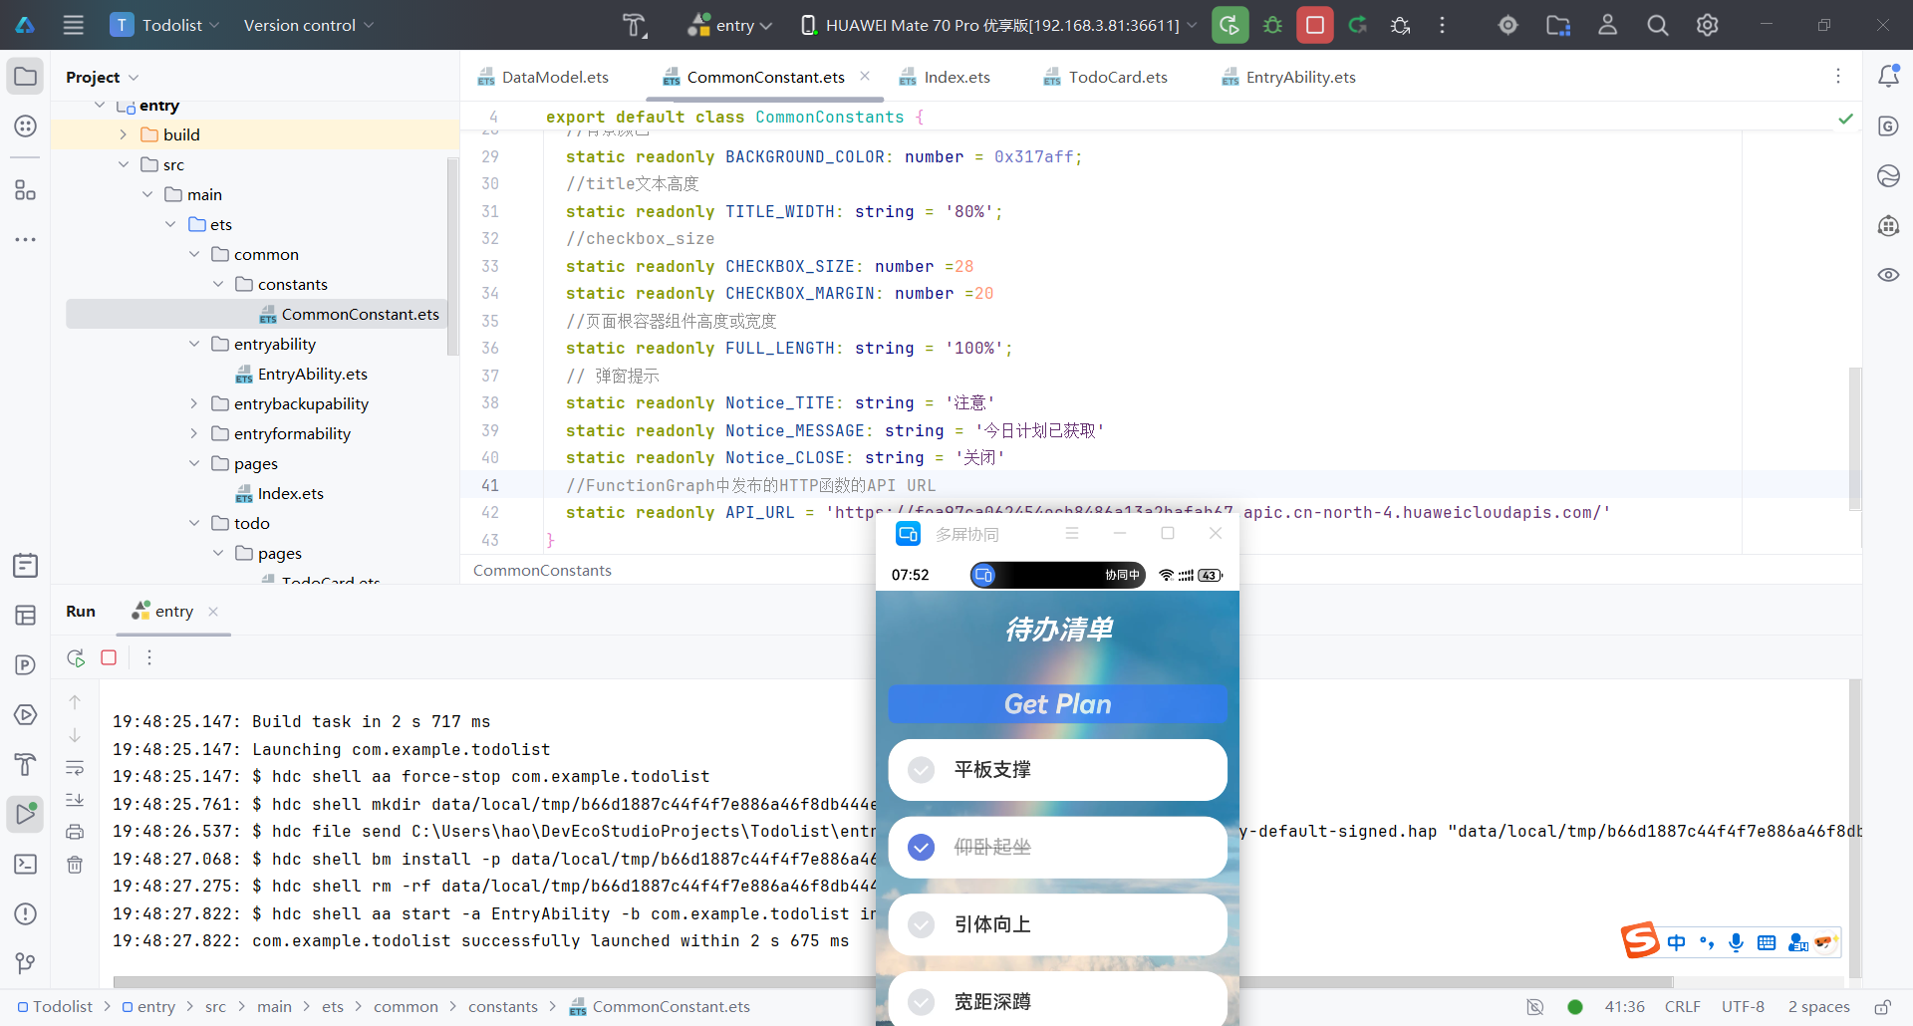The width and height of the screenshot is (1913, 1026).
Task: Open the Run tool window icon
Action: [26, 814]
